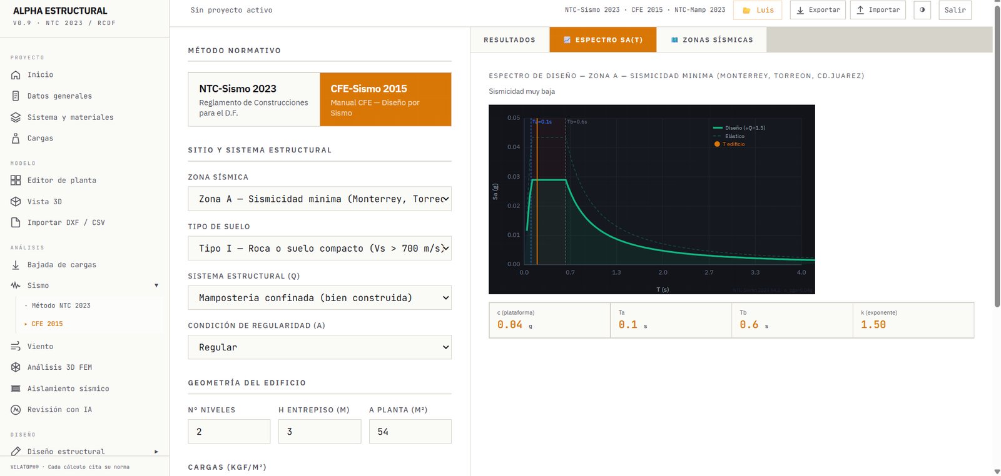Image resolution: width=1001 pixels, height=476 pixels.
Task: Open the Condición de regularidad dropdown
Action: pyautogui.click(x=320, y=347)
